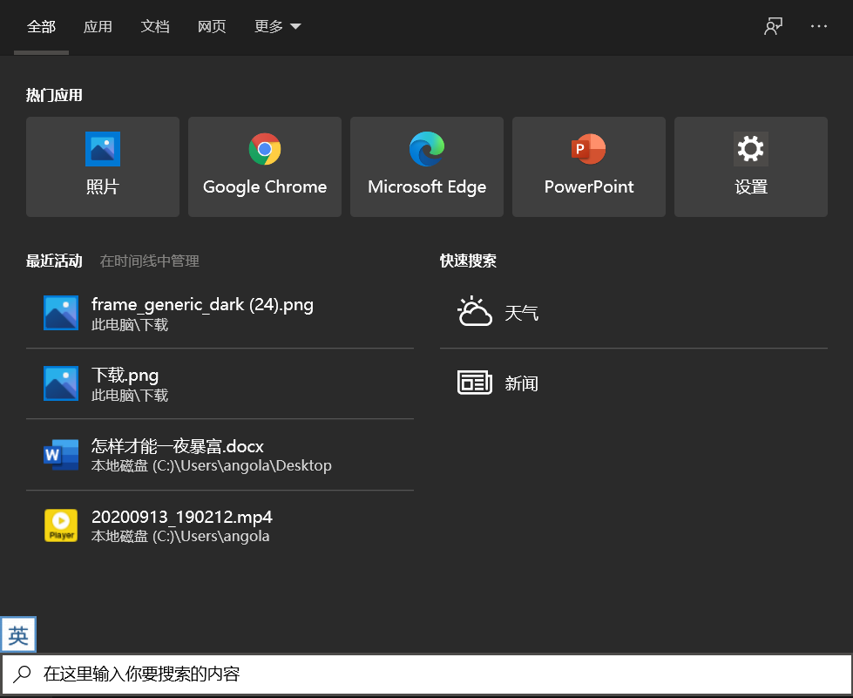Open file name 下载.png

[125, 376]
